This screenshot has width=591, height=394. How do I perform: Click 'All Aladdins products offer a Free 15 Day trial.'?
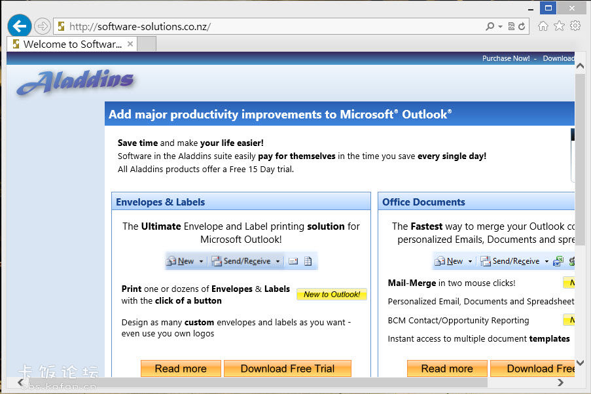tap(206, 170)
